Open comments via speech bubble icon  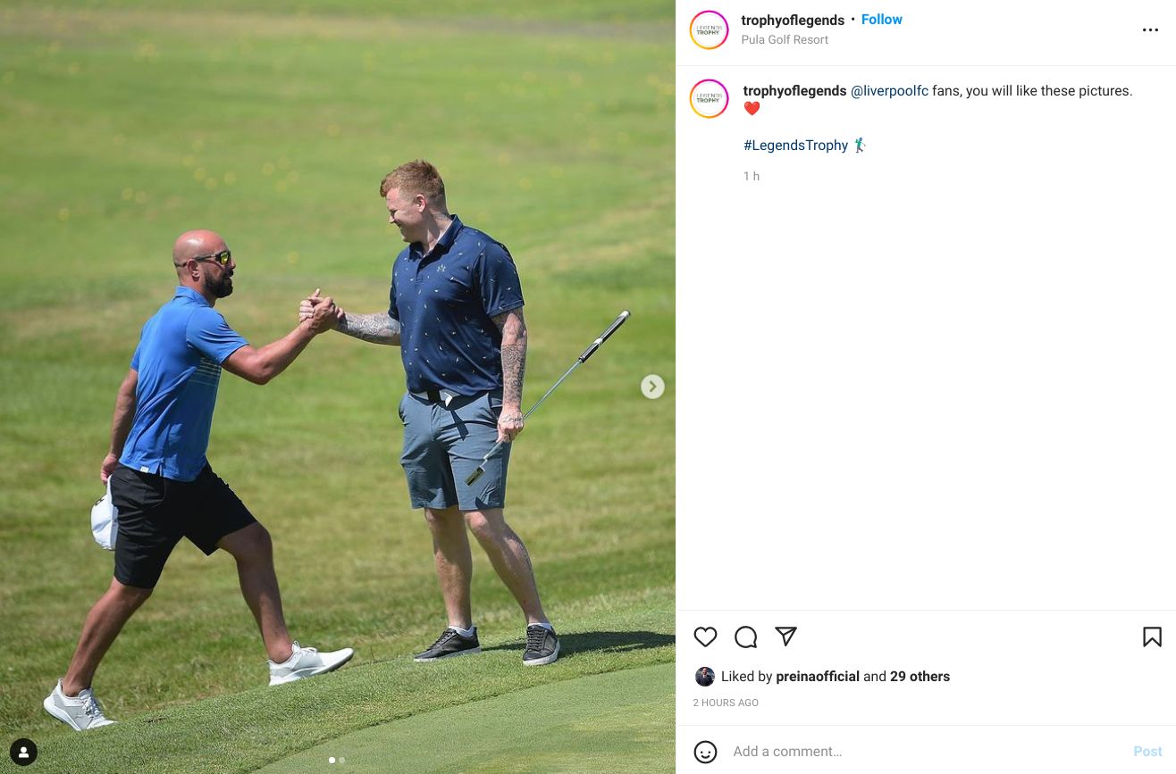(745, 637)
